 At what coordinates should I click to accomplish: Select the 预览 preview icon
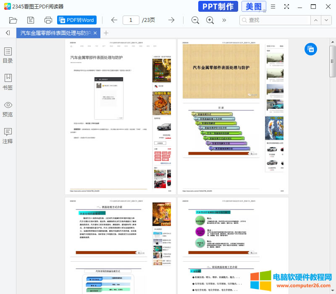[x=8, y=108]
